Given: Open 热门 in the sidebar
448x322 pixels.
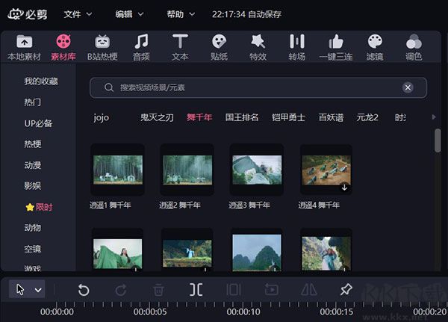Looking at the screenshot, I should (x=33, y=102).
